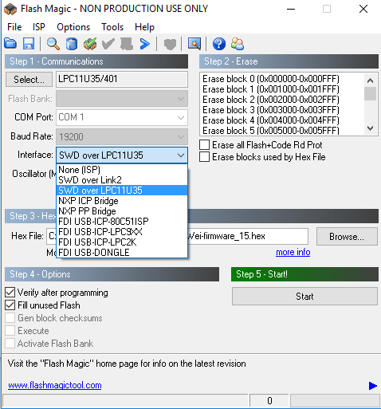Open www.flashmagictool.com link
This screenshot has height=409, width=381.
(55, 385)
